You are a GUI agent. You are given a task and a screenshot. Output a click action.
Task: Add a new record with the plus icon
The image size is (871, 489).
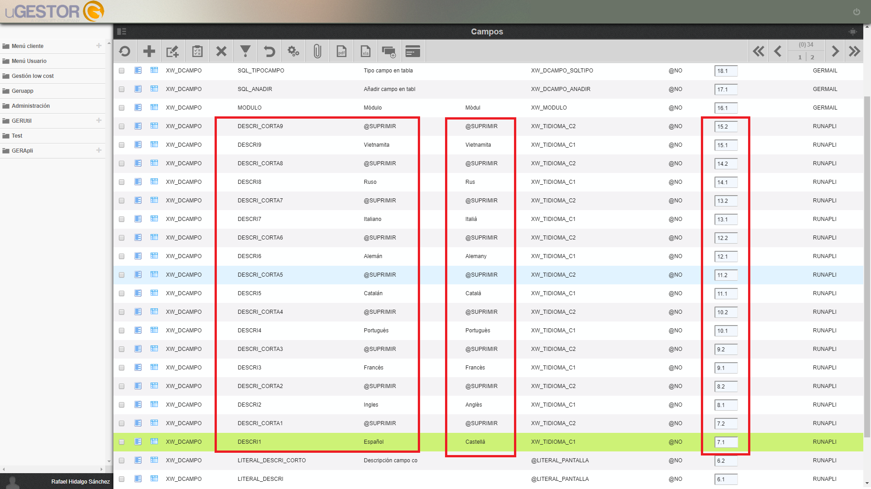(x=149, y=51)
